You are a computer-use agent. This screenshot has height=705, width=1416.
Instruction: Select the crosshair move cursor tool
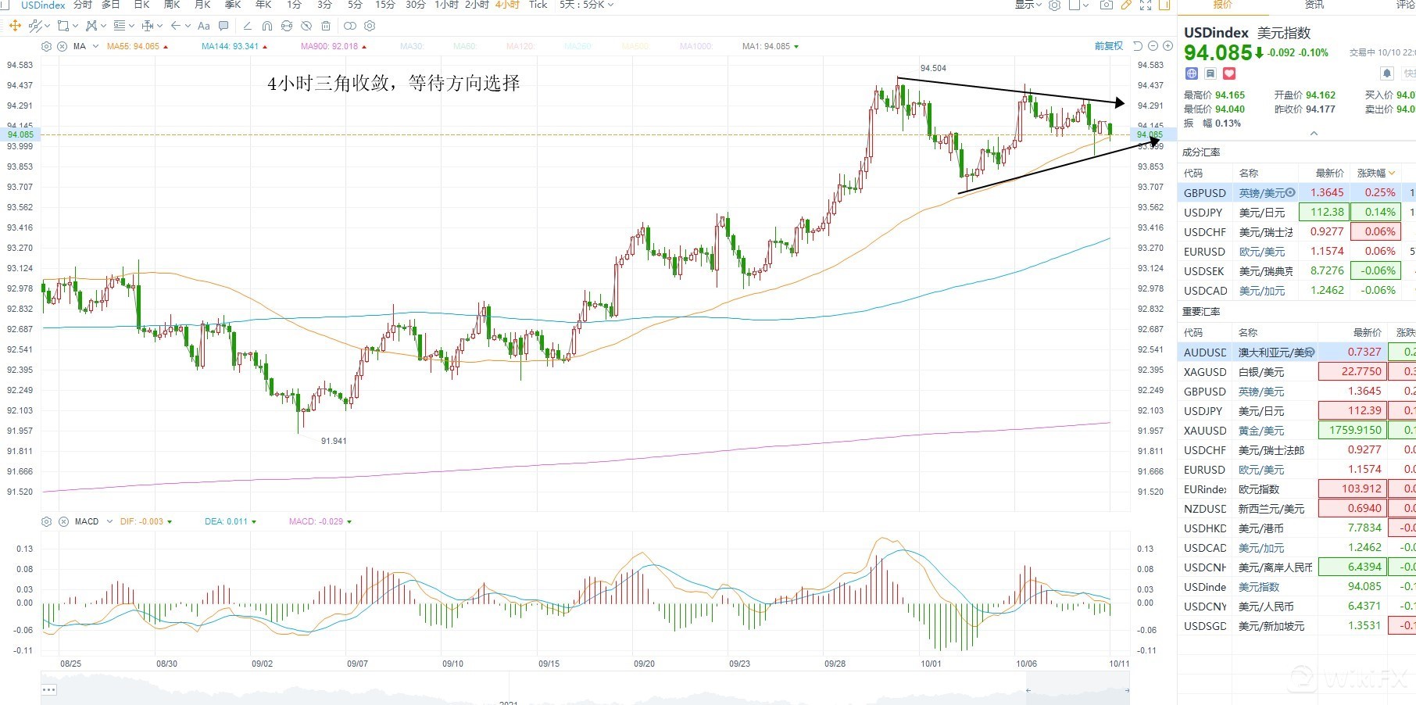[15, 26]
